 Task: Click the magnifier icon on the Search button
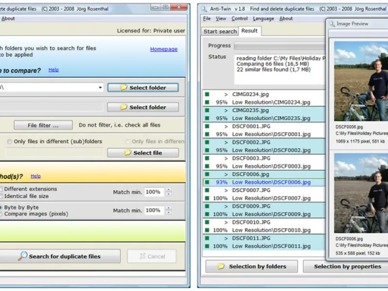pyautogui.click(x=22, y=256)
